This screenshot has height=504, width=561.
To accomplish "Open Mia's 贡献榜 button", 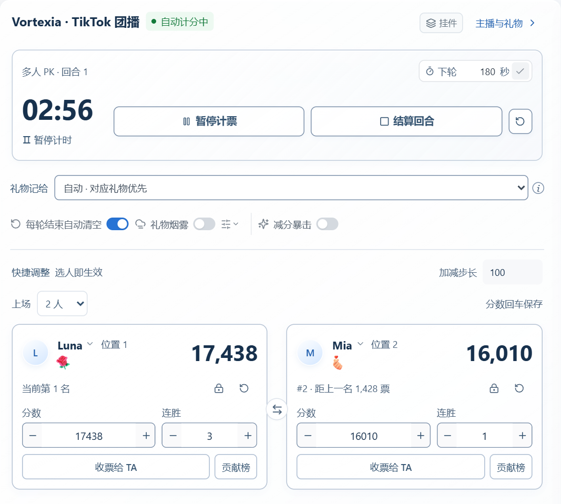I will pyautogui.click(x=511, y=467).
